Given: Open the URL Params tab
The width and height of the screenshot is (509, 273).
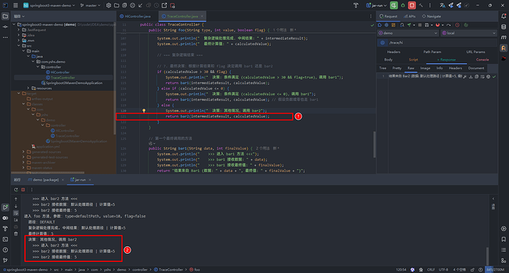Looking at the screenshot, I should [x=476, y=52].
